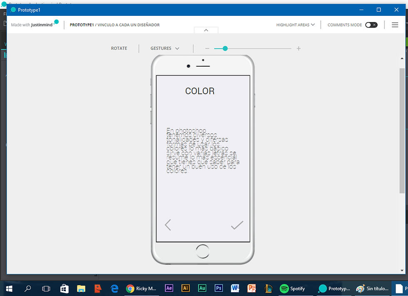Open PowerPoint from taskbar

click(251, 288)
